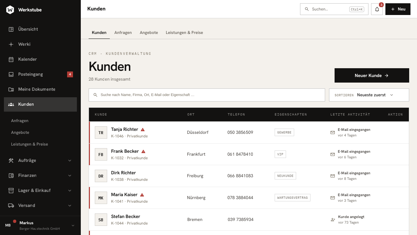Switch to the Leistungen & Preise tab

coord(184,33)
